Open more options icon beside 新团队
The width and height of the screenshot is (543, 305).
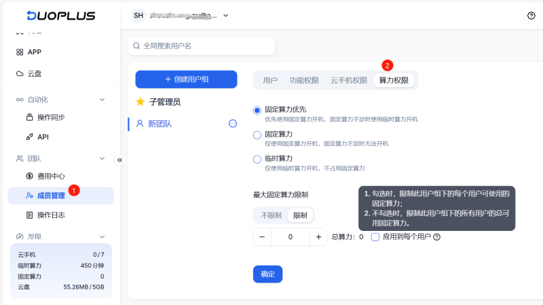[233, 124]
